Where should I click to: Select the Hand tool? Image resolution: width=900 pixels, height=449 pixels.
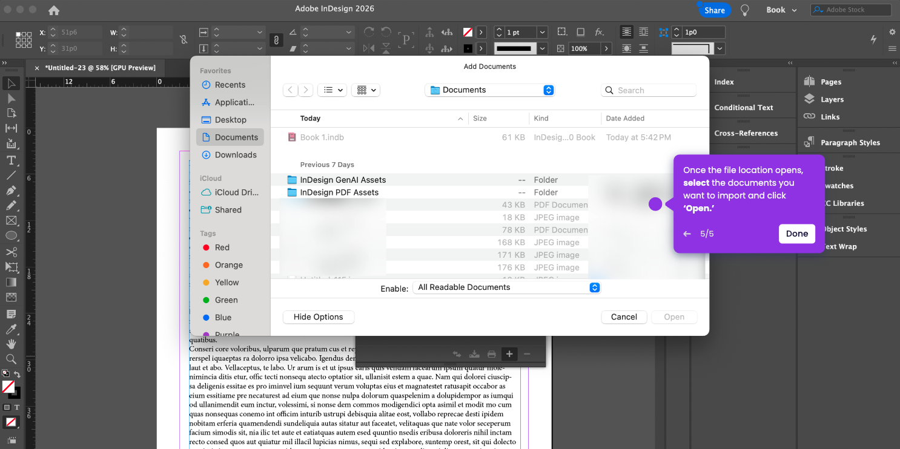coord(11,344)
